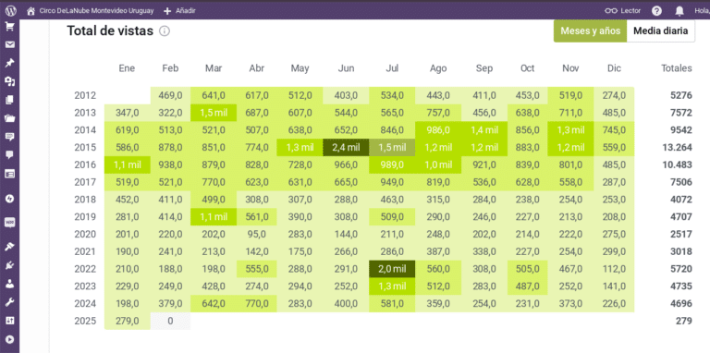Open the feedback card sidebar icon
Viewport: 710px width, 353px height.
point(9,174)
